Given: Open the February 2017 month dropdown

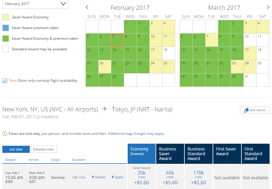Looking at the screenshot, I should click(x=35, y=4).
